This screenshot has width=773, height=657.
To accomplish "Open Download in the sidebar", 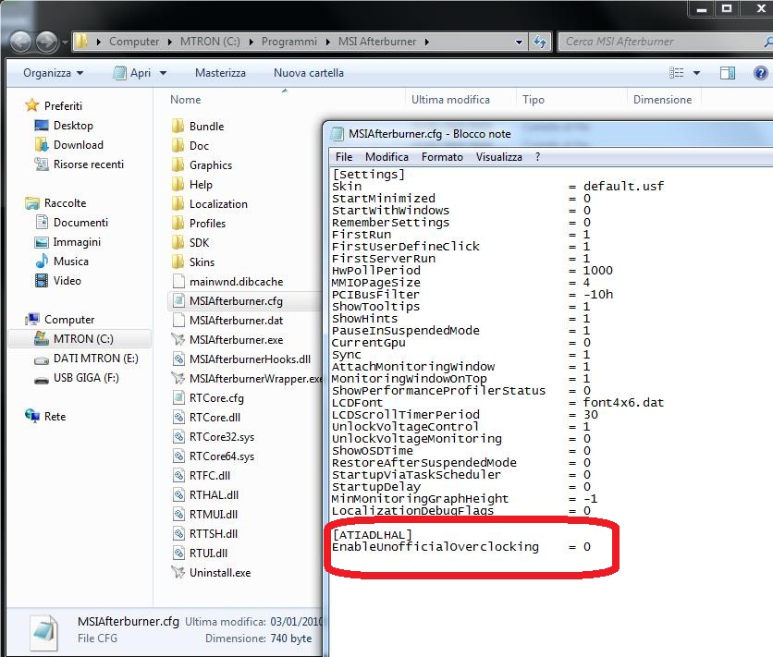I will [69, 145].
